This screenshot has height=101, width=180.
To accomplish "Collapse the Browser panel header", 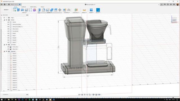I will 2,15.
